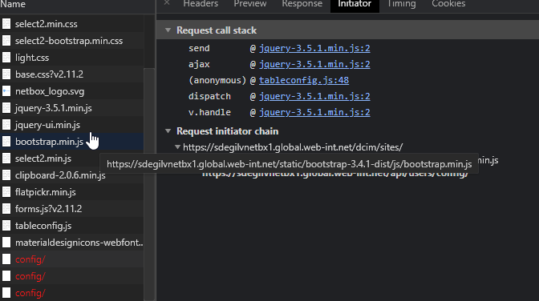The image size is (539, 301).
Task: Open the tableconfig.js:48 source link
Action: tap(304, 80)
